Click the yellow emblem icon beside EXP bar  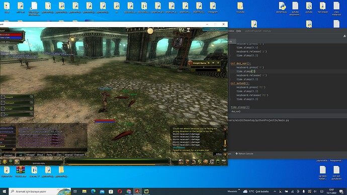pos(5,162)
